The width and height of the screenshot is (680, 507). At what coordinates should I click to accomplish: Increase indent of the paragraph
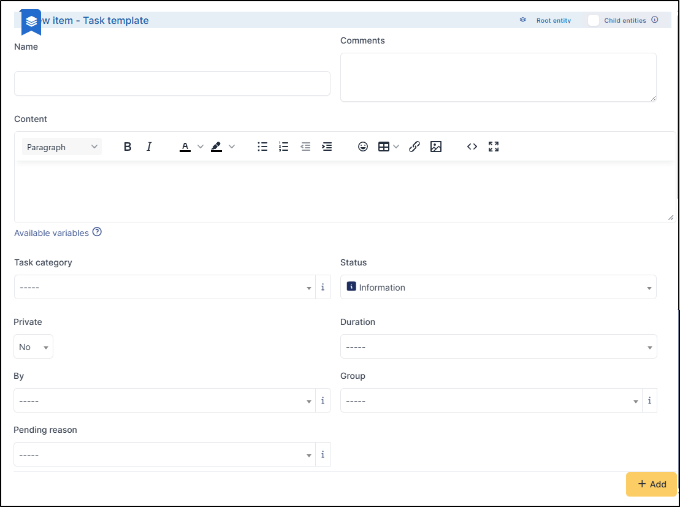tap(327, 147)
